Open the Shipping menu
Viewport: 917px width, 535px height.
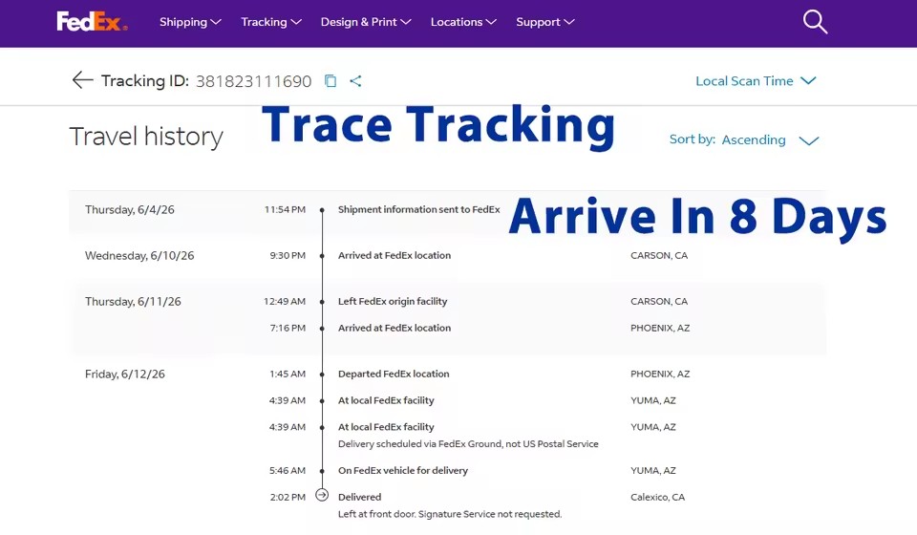(x=190, y=22)
